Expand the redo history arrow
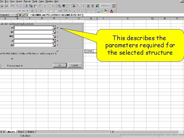The width and height of the screenshot is (184, 138). tap(55, 6)
